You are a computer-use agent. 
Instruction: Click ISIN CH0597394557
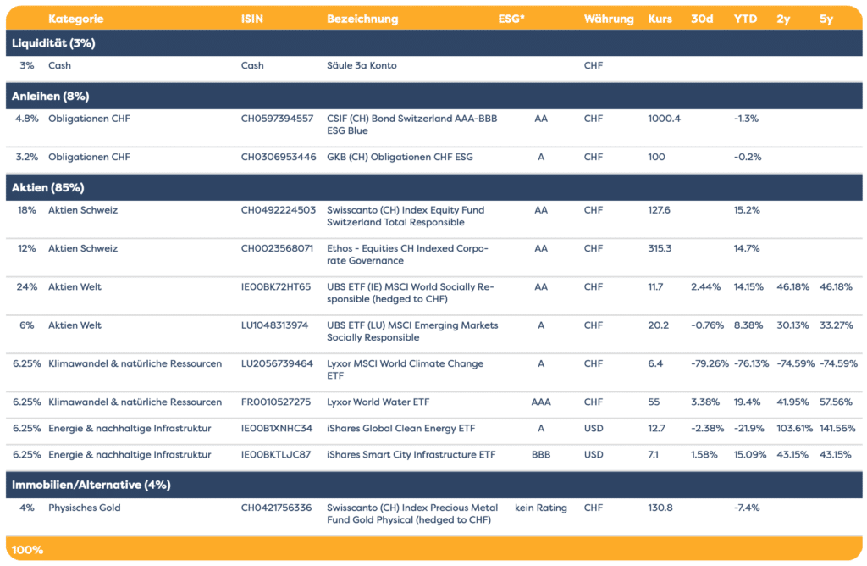pos(277,119)
